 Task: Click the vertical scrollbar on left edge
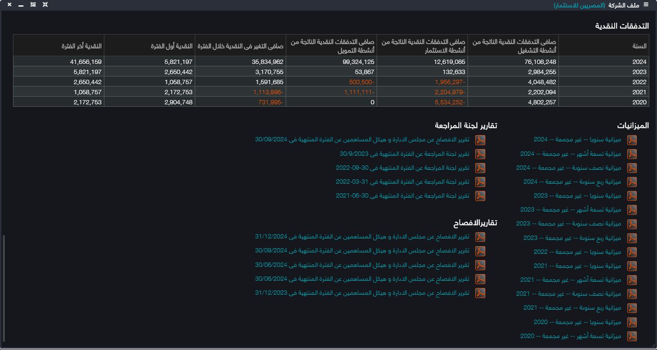[4, 288]
